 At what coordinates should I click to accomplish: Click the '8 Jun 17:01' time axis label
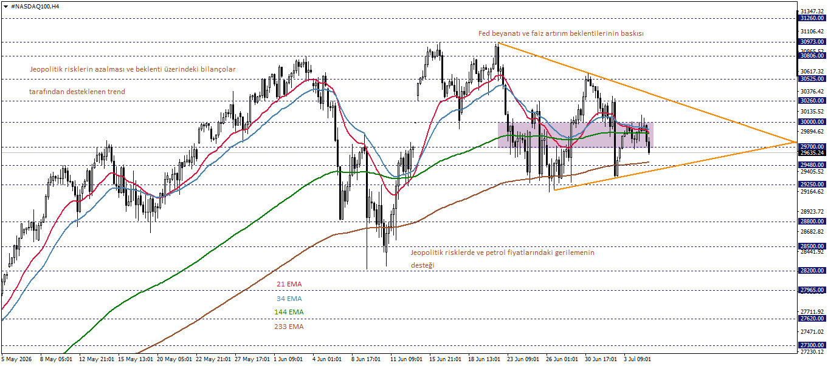tap(367, 359)
